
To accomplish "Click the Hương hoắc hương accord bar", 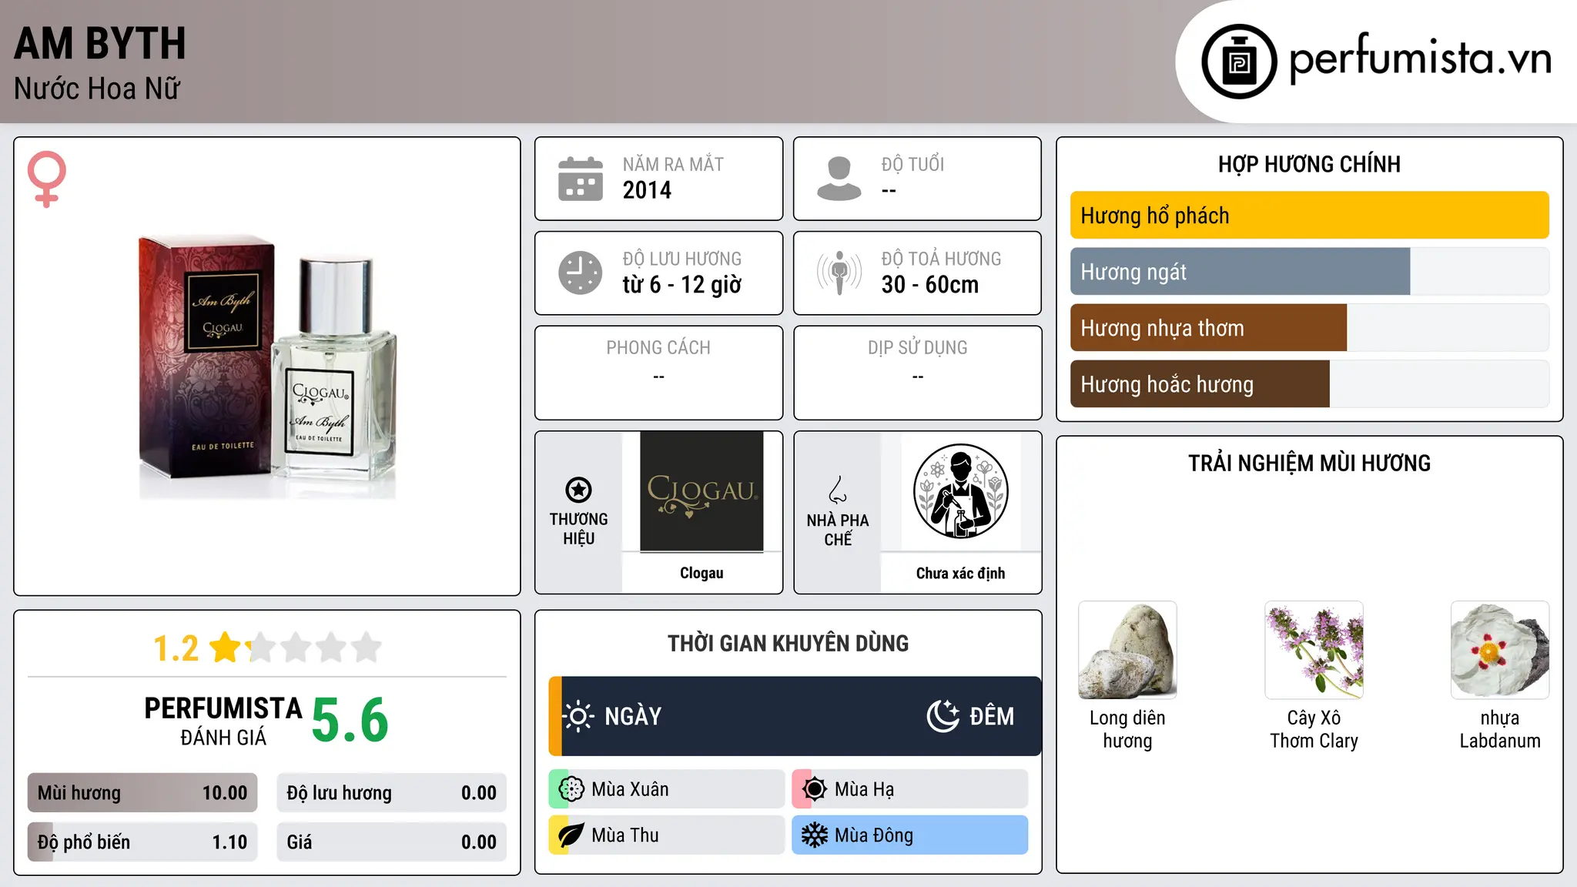I will tap(1309, 384).
